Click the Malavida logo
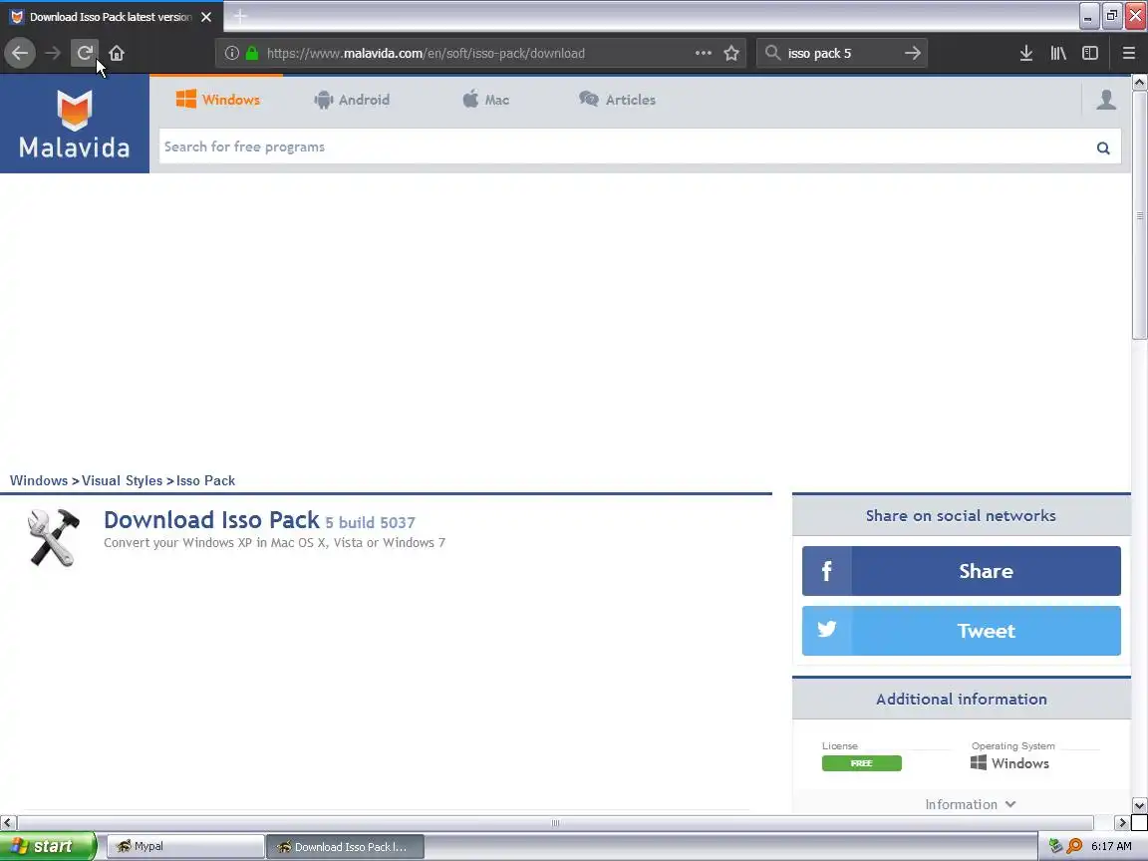Viewport: 1148px width, 861px height. pos(75,124)
